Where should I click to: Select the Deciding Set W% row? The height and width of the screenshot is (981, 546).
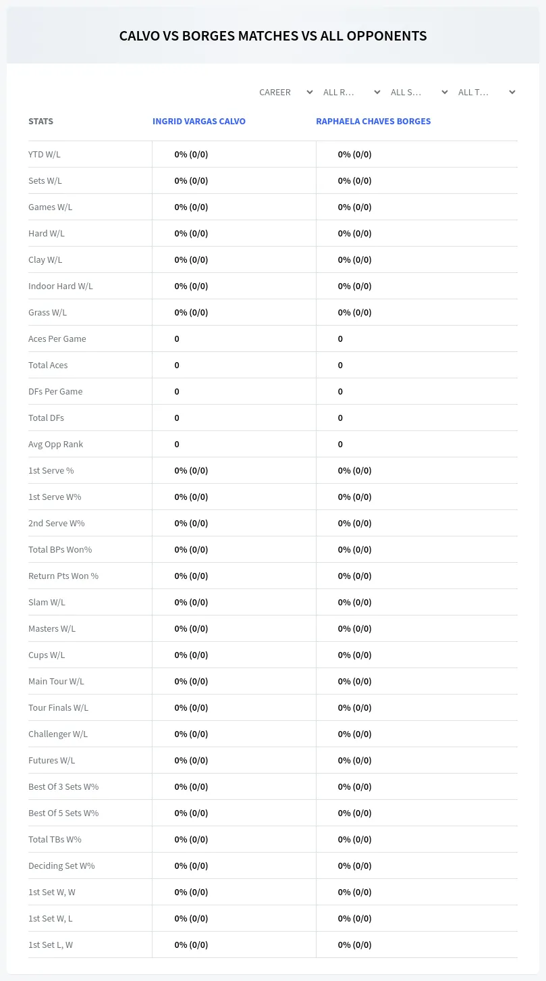coord(273,865)
